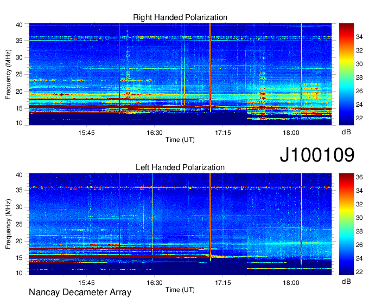Click the J100109 observation label
Image resolution: width=369 pixels, height=299 pixels.
[x=317, y=155]
